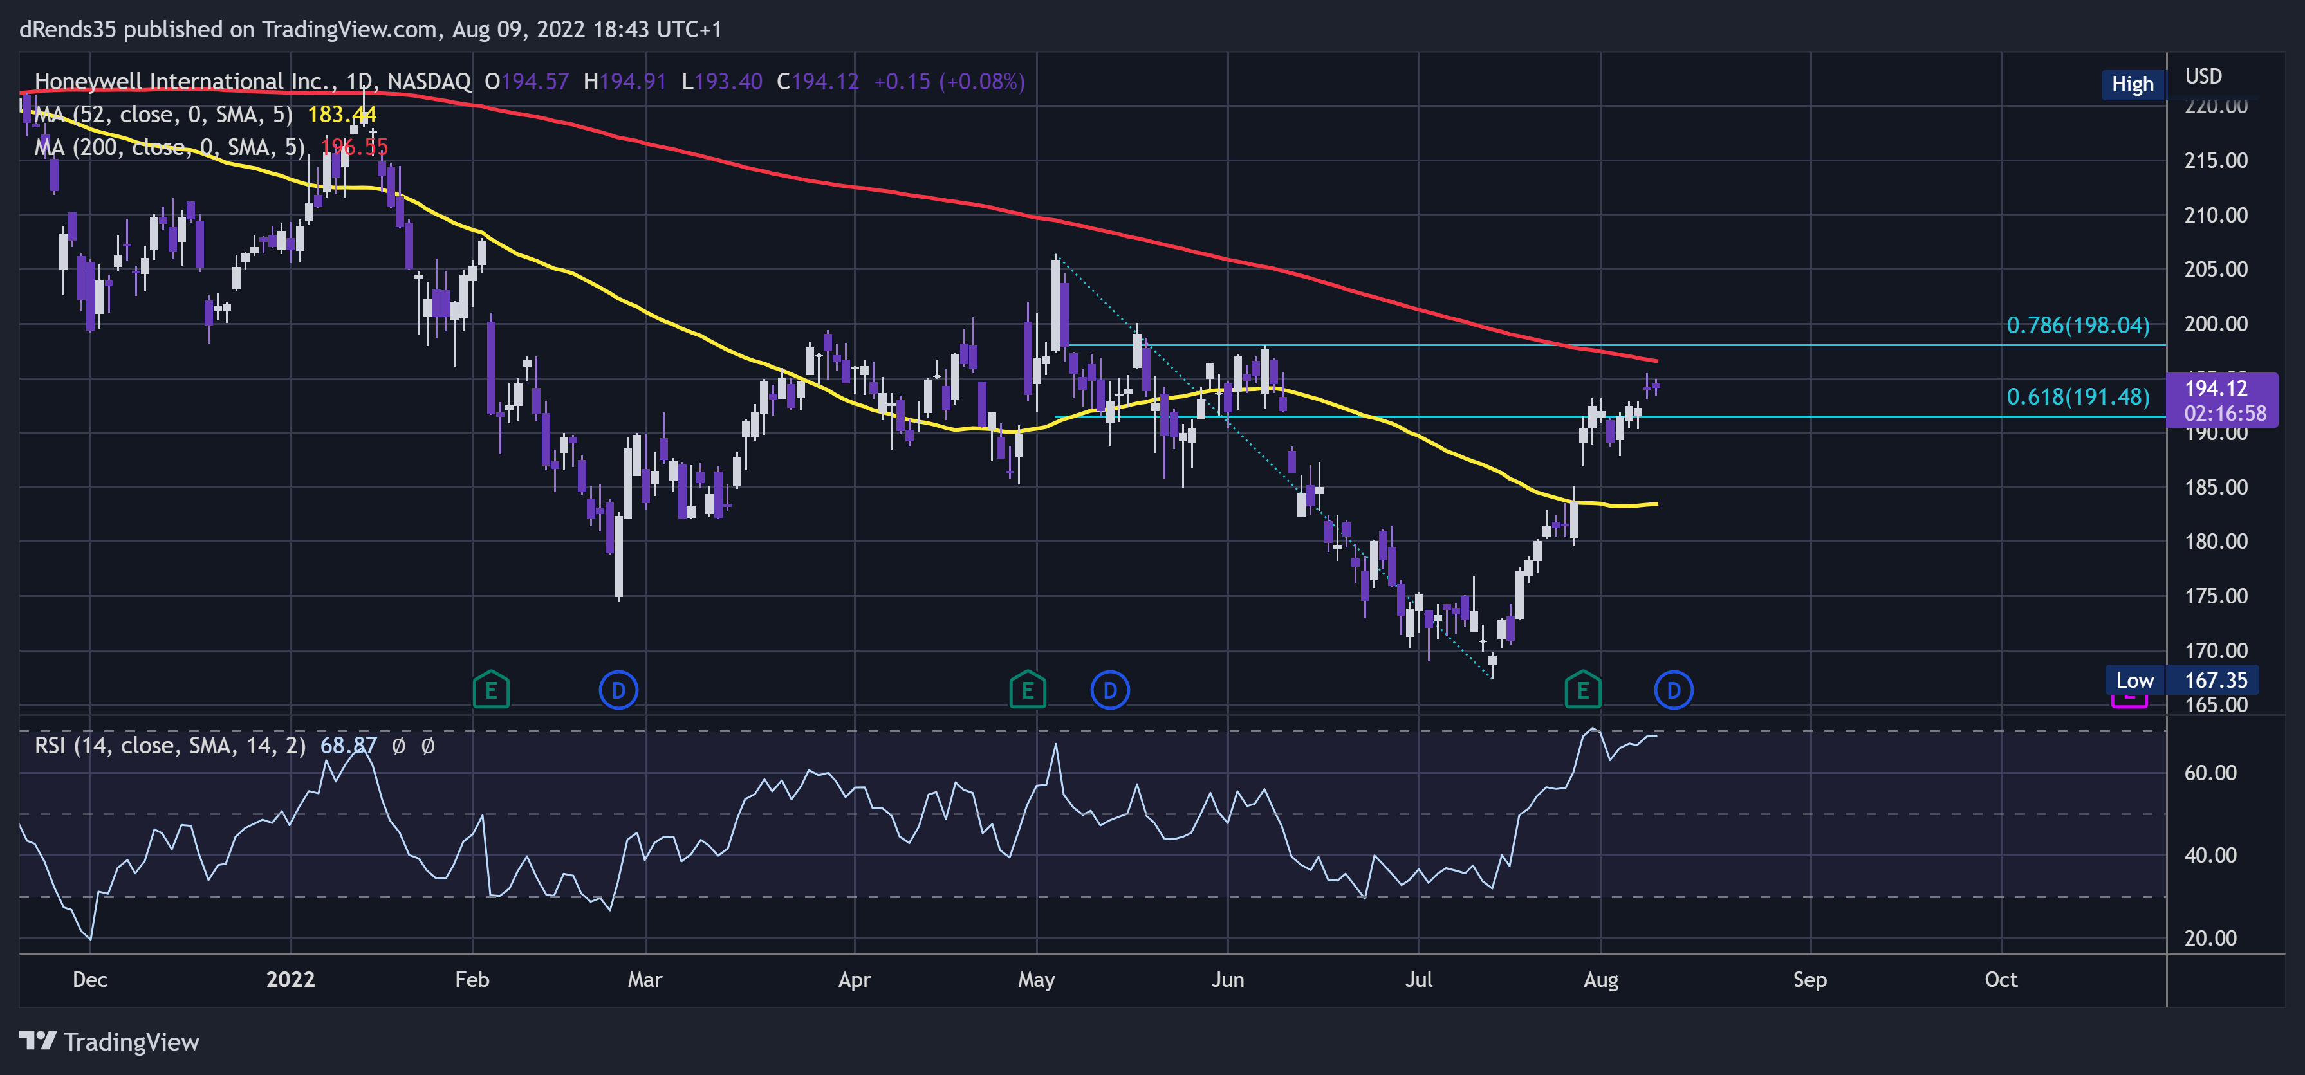Click the MA 52 value 183.44
Screen dimensions: 2305x1075
click(342, 115)
